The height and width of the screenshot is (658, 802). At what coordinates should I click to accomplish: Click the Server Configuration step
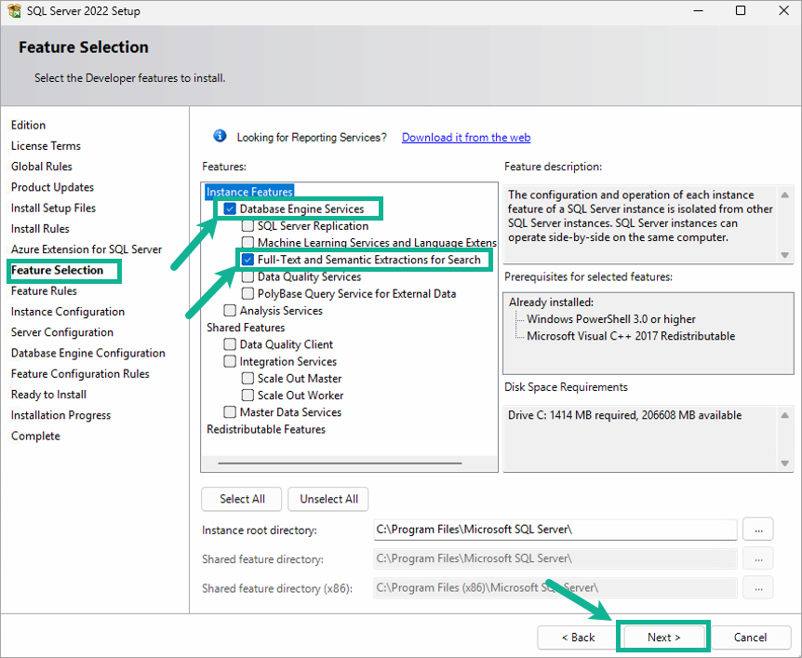62,332
